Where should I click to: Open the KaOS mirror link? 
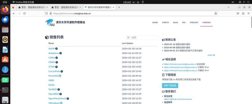click(51, 85)
